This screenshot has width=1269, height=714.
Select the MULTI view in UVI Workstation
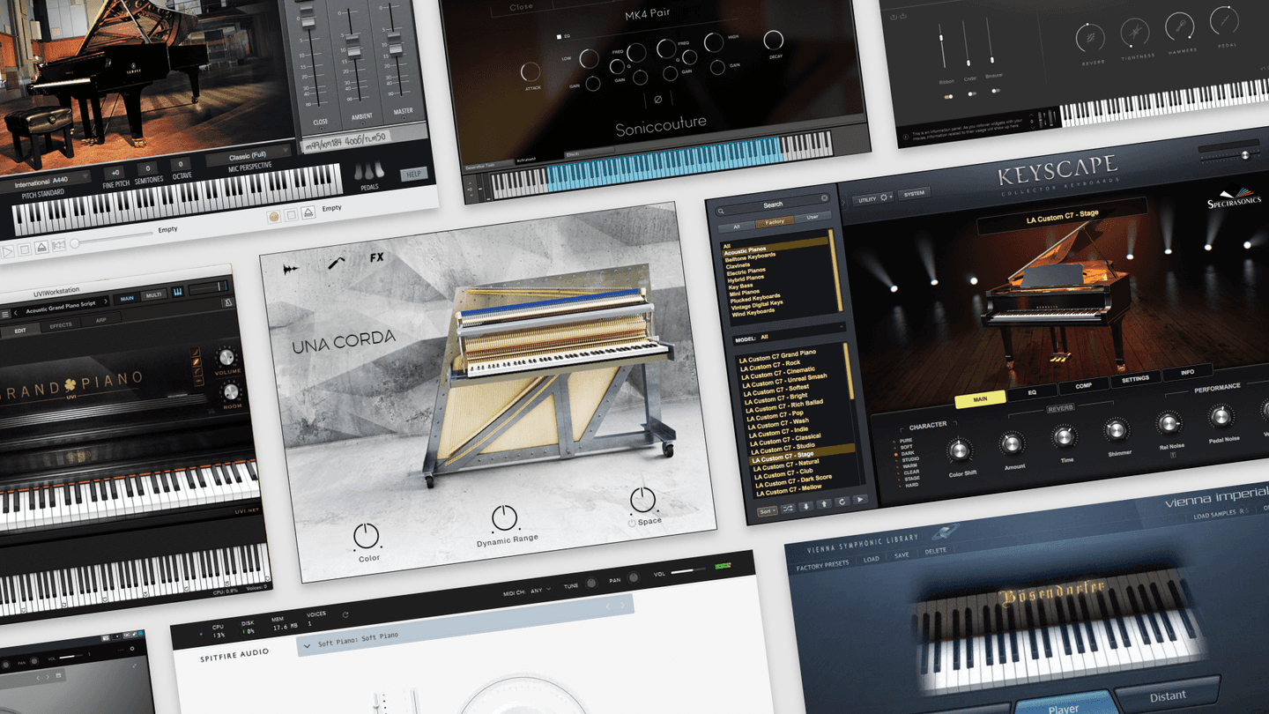tap(152, 295)
